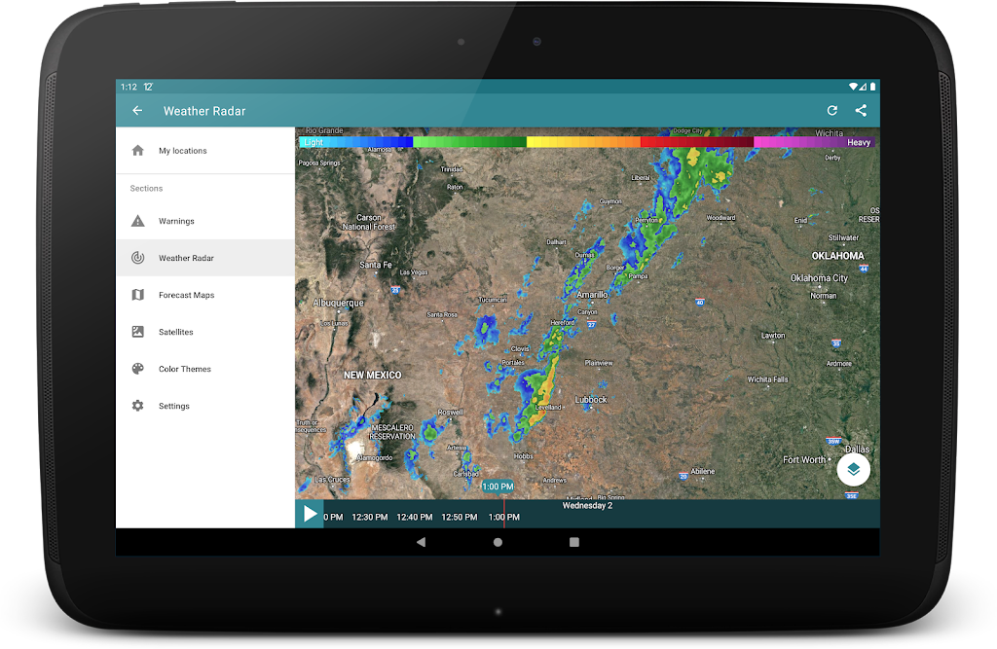Jump to 12:50 PM on the timeline
The width and height of the screenshot is (997, 649).
[460, 517]
